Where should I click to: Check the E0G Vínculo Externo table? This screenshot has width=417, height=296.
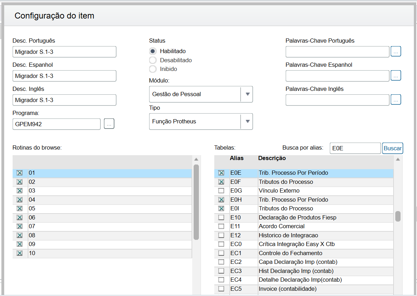tap(221, 191)
